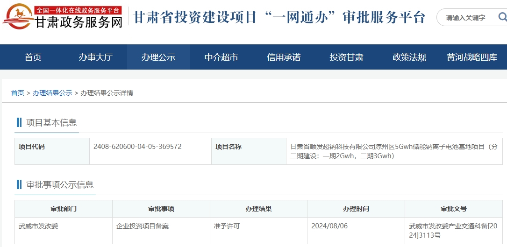
Task: Click the platform title 甘肃省投资建设项目审批服务平台
Action: point(279,17)
